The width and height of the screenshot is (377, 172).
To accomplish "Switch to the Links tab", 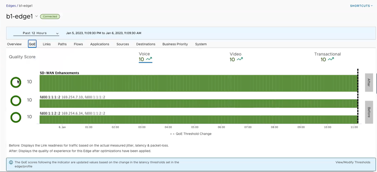I will tap(47, 44).
